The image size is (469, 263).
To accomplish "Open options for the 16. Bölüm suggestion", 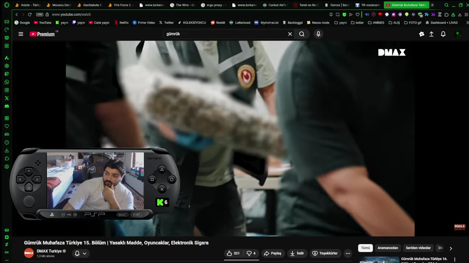I will point(455,260).
